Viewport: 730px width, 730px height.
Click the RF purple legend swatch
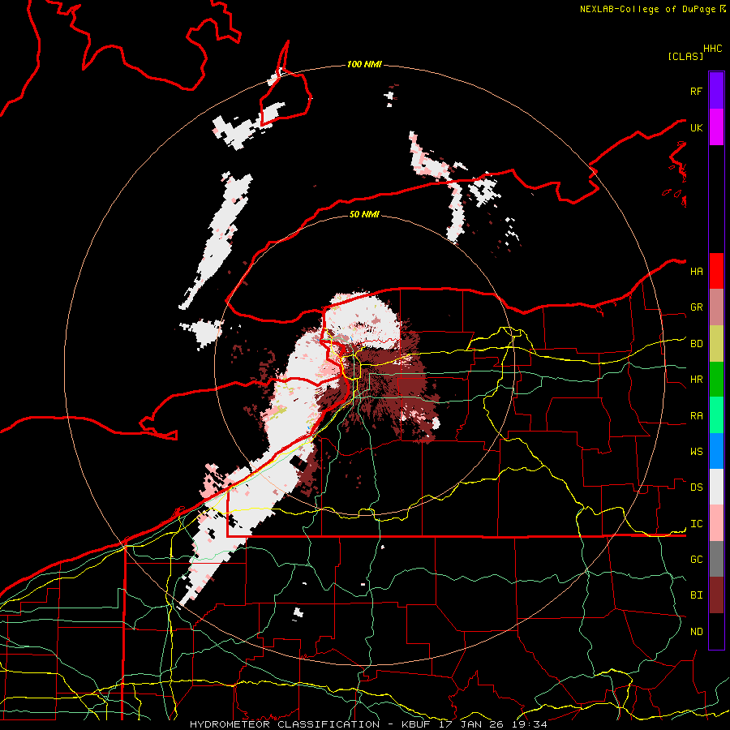[716, 91]
